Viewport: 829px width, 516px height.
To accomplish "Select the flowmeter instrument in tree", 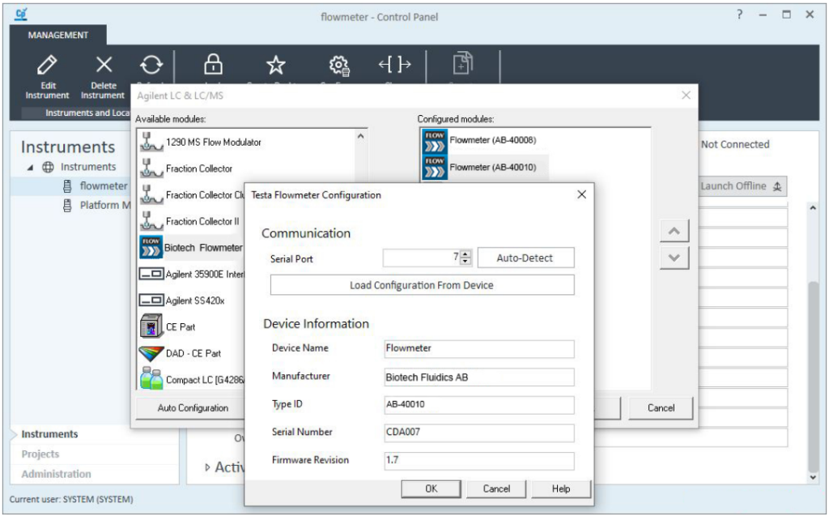I will tap(103, 186).
